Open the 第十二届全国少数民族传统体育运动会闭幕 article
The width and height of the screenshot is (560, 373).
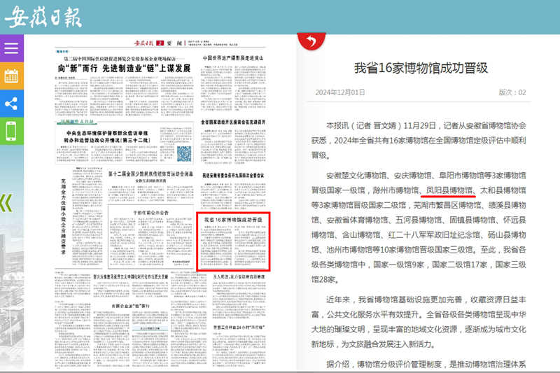coord(150,174)
